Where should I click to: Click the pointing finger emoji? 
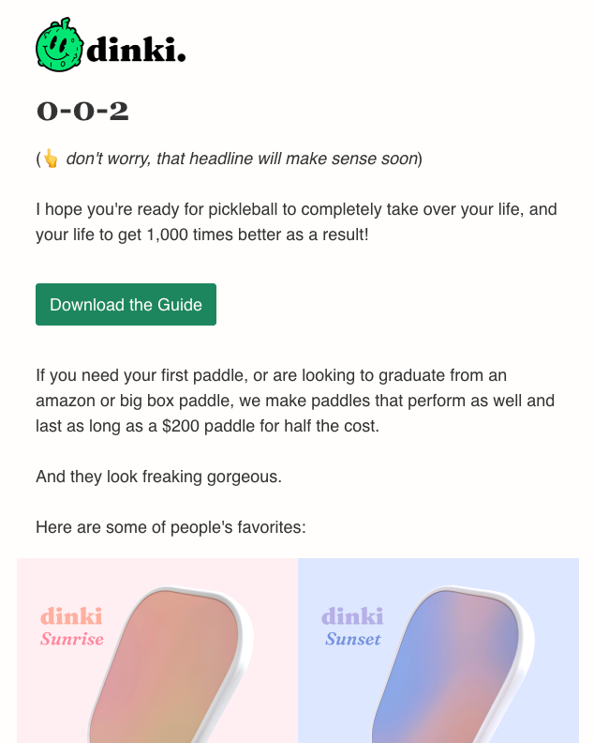tap(51, 159)
